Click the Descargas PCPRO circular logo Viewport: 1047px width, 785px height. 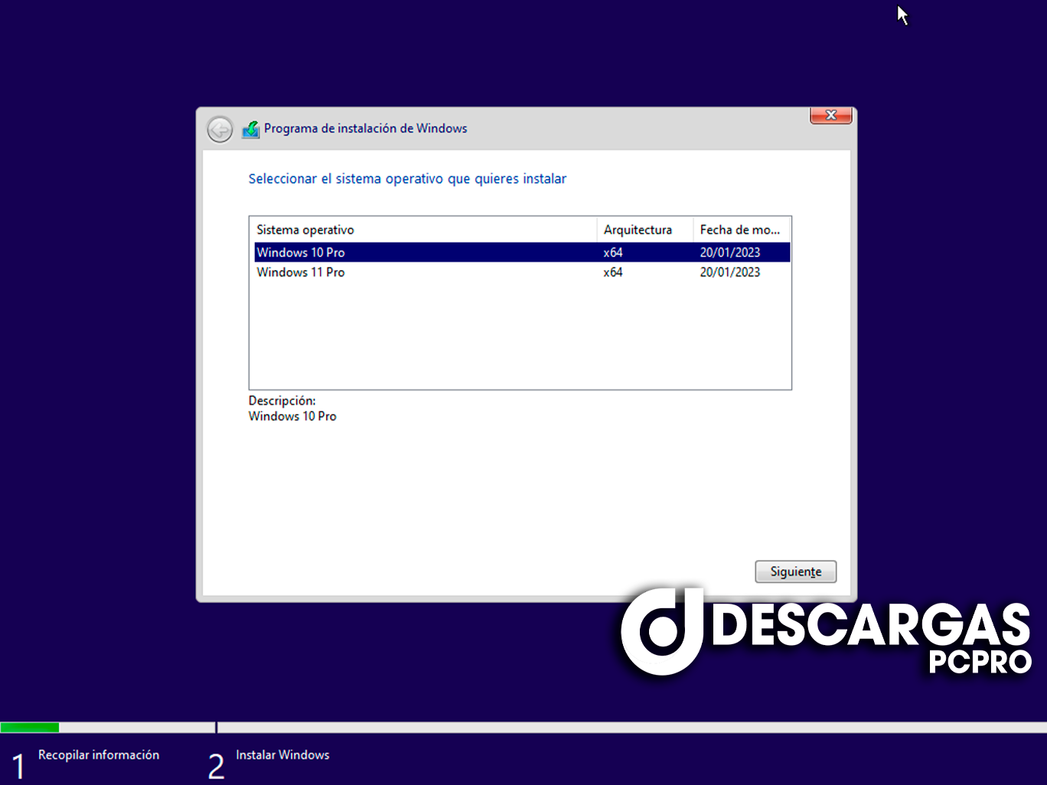tap(661, 631)
